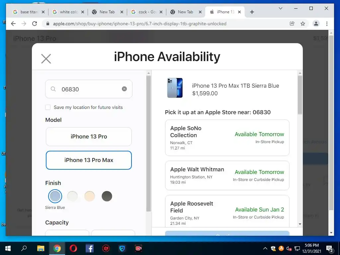Open Windows taskbar search
The height and width of the screenshot is (255, 340).
(24, 248)
